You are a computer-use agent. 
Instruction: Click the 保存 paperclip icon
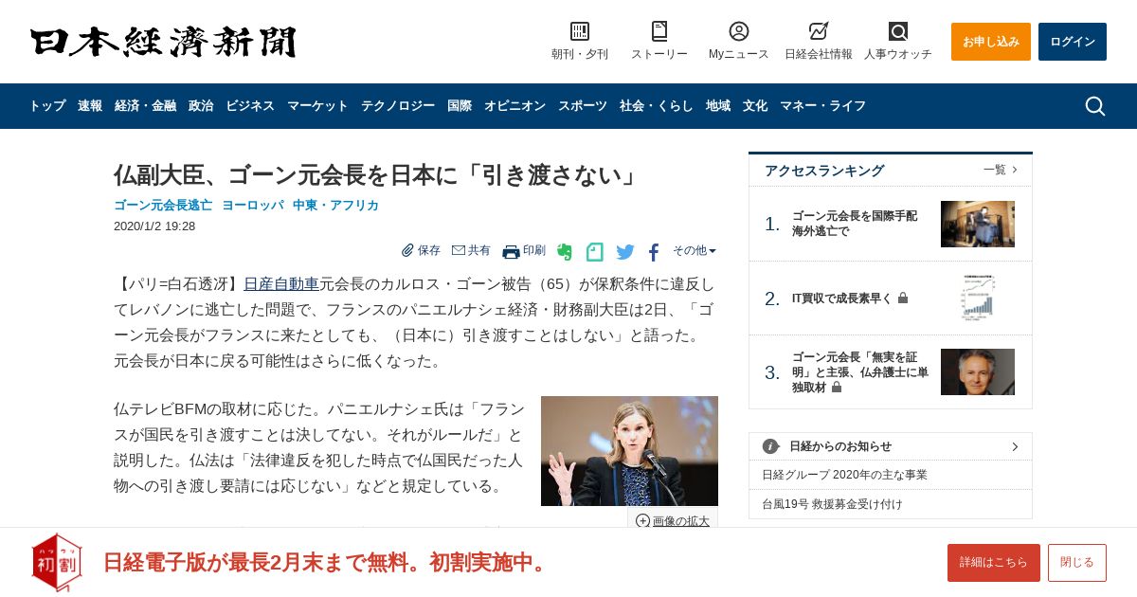tap(408, 250)
